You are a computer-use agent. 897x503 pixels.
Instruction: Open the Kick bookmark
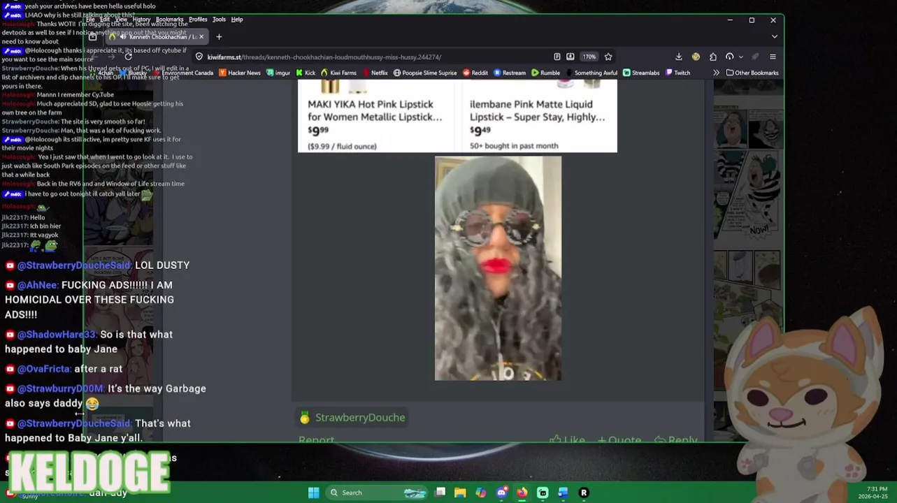point(306,73)
